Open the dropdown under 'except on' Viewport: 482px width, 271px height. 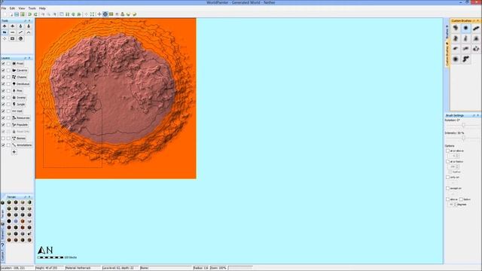(x=453, y=193)
